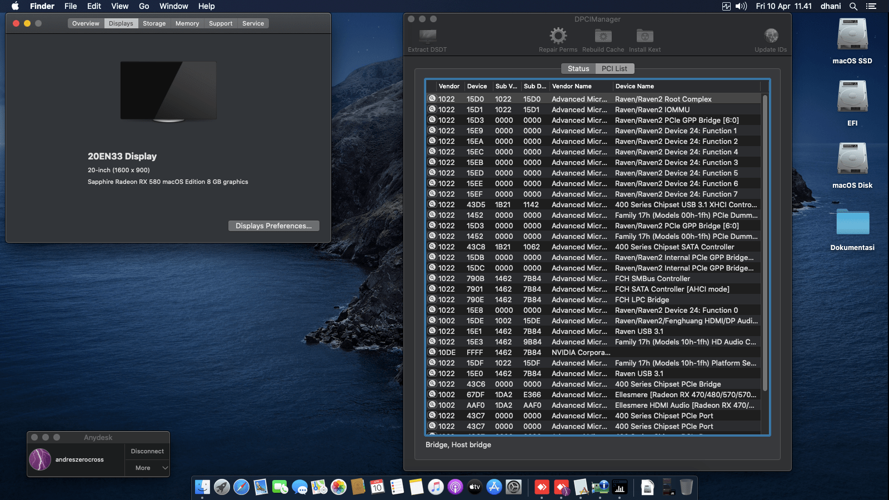Viewport: 889px width, 500px height.
Task: Open the Go menu in the menu bar
Action: (x=144, y=6)
